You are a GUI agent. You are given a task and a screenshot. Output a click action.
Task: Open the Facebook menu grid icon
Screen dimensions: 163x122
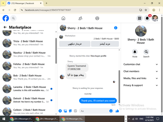tap(140, 18)
